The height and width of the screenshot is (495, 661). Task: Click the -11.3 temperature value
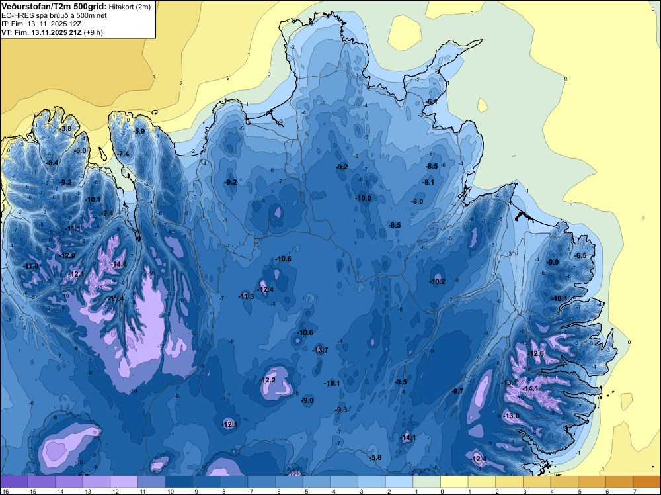[246, 296]
